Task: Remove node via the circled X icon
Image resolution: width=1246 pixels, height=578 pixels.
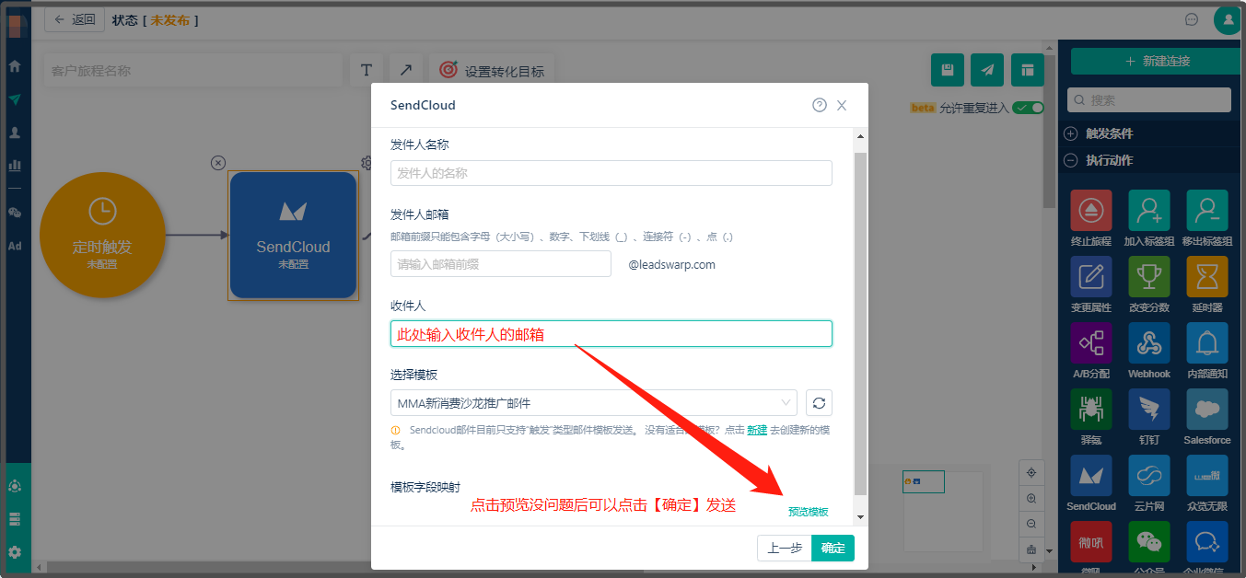Action: point(218,163)
